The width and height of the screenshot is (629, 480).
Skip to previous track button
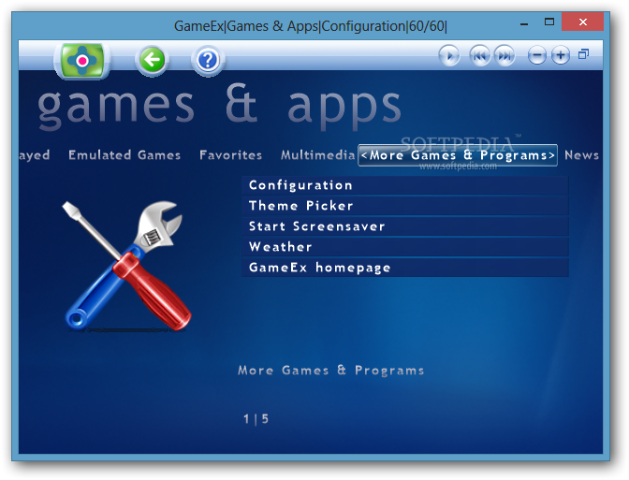pos(480,56)
